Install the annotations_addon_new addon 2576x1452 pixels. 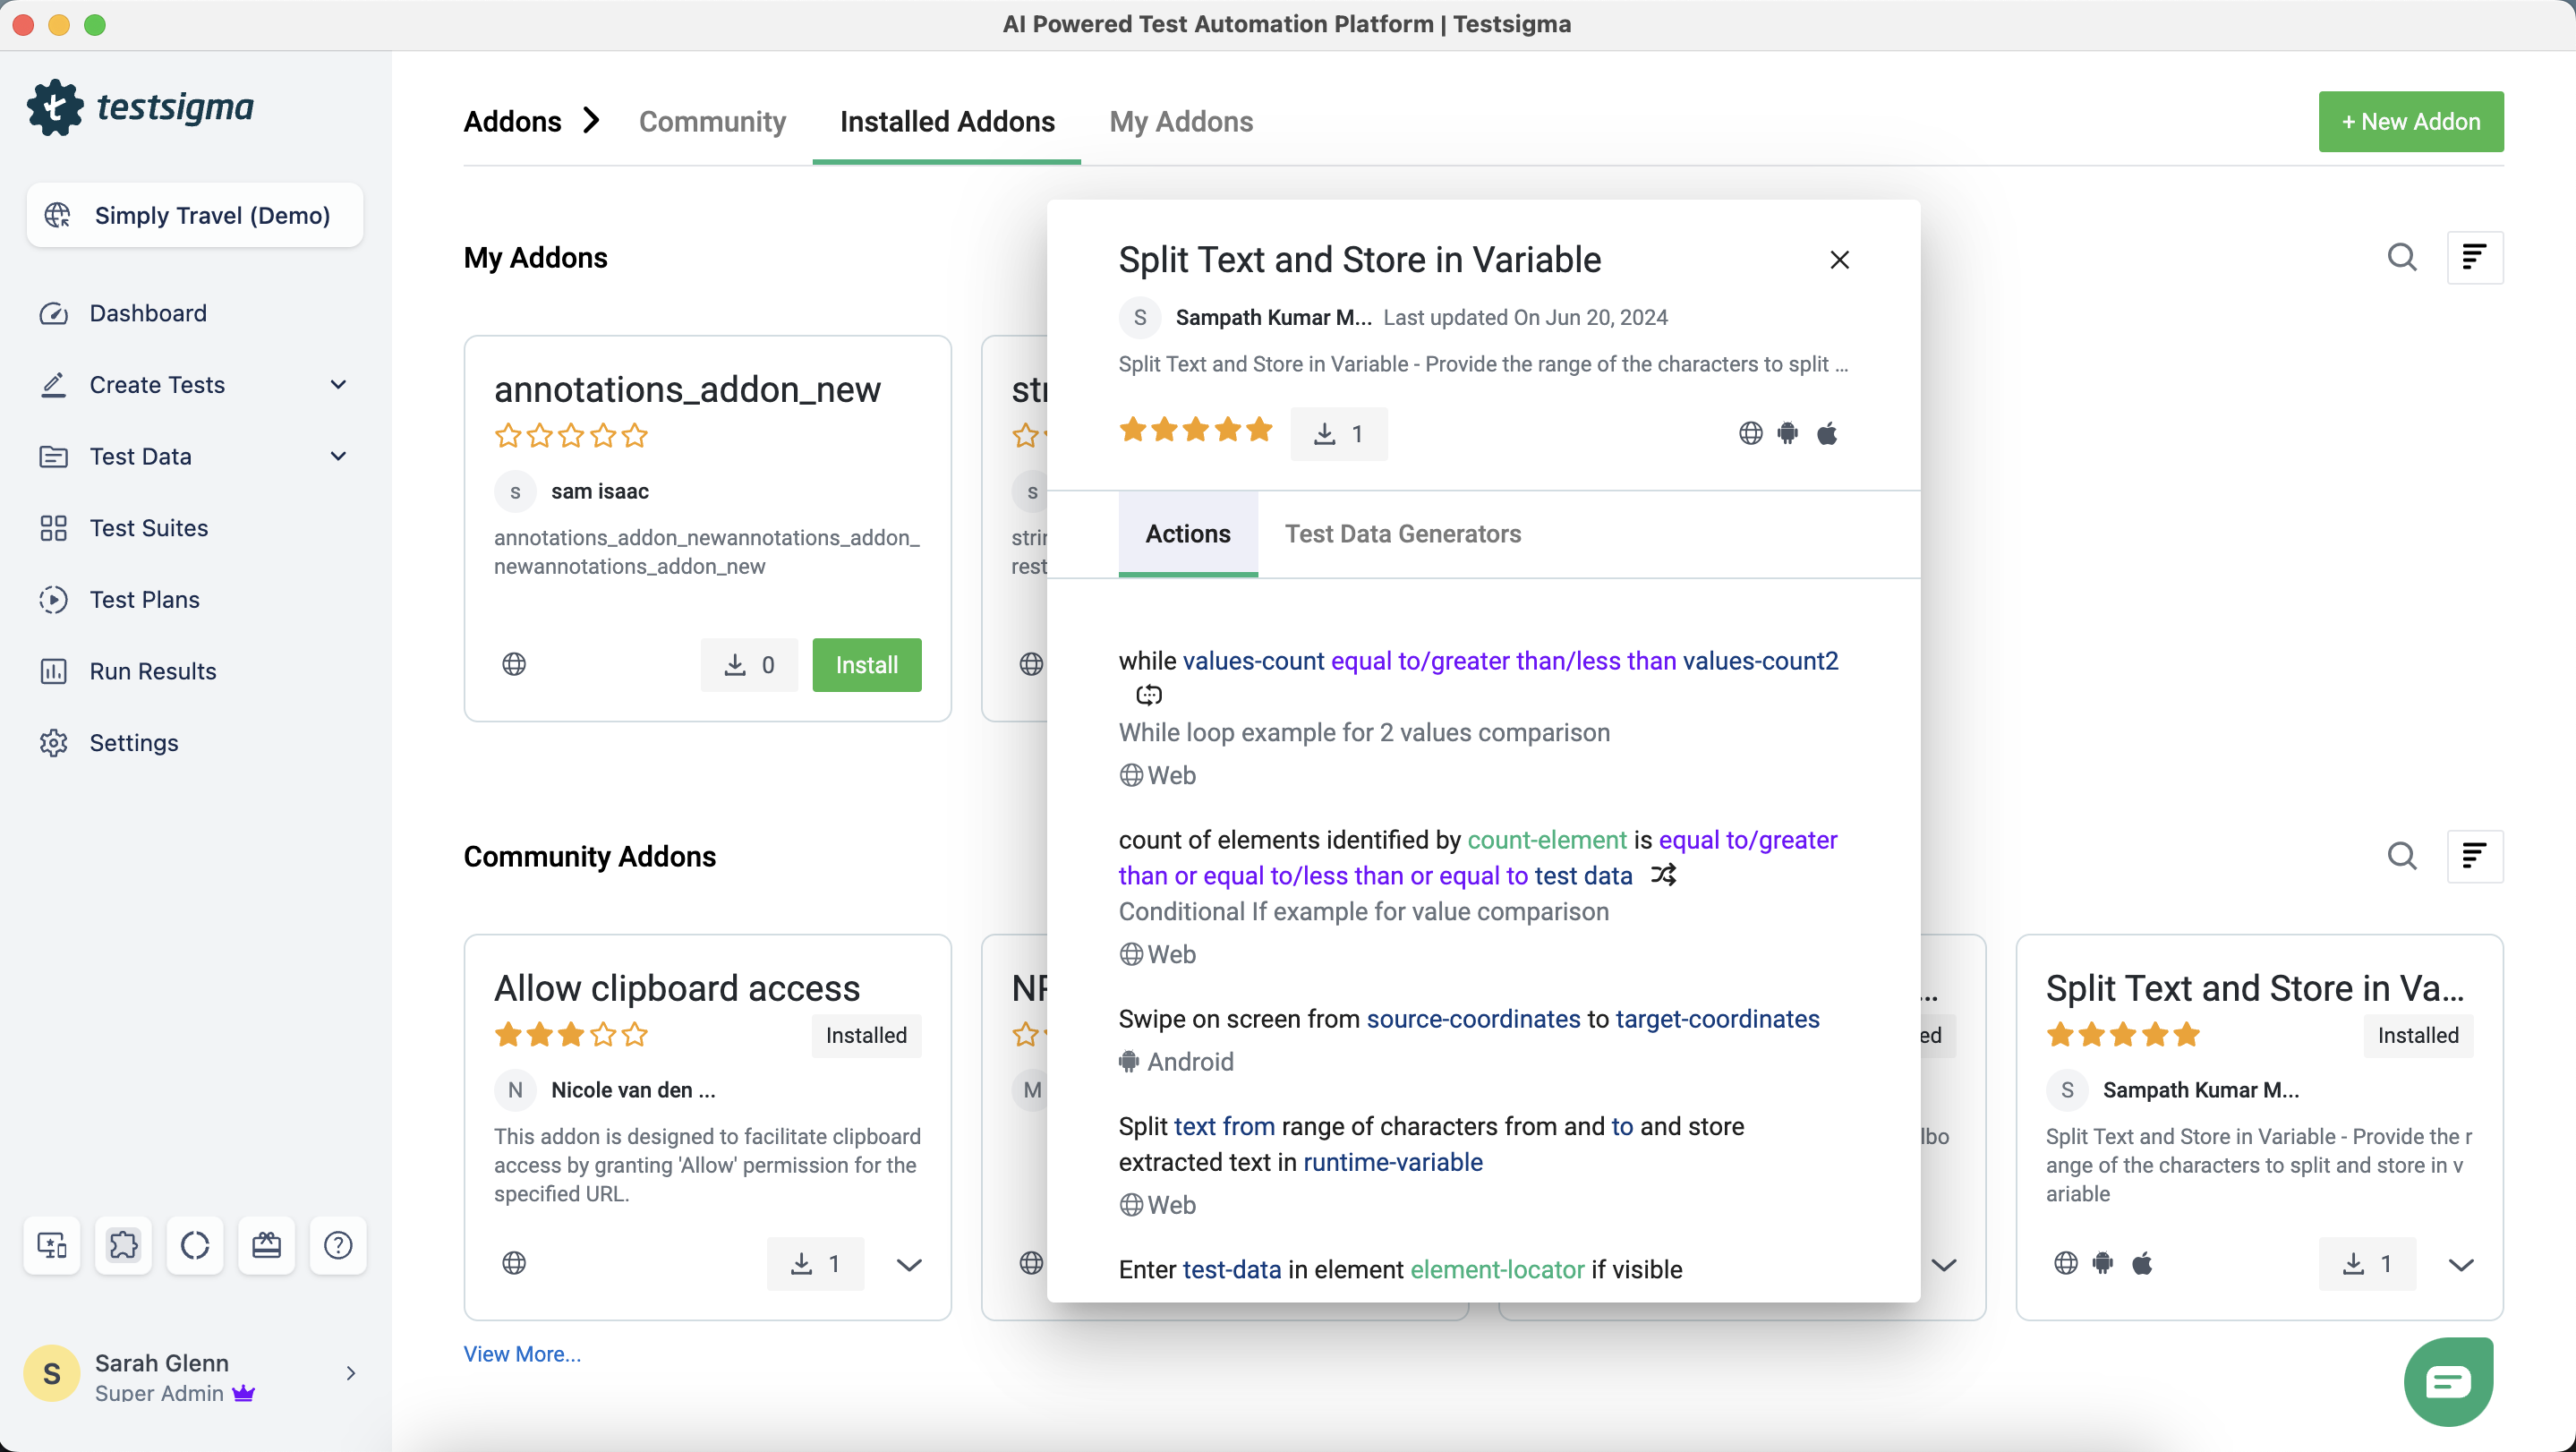(866, 665)
